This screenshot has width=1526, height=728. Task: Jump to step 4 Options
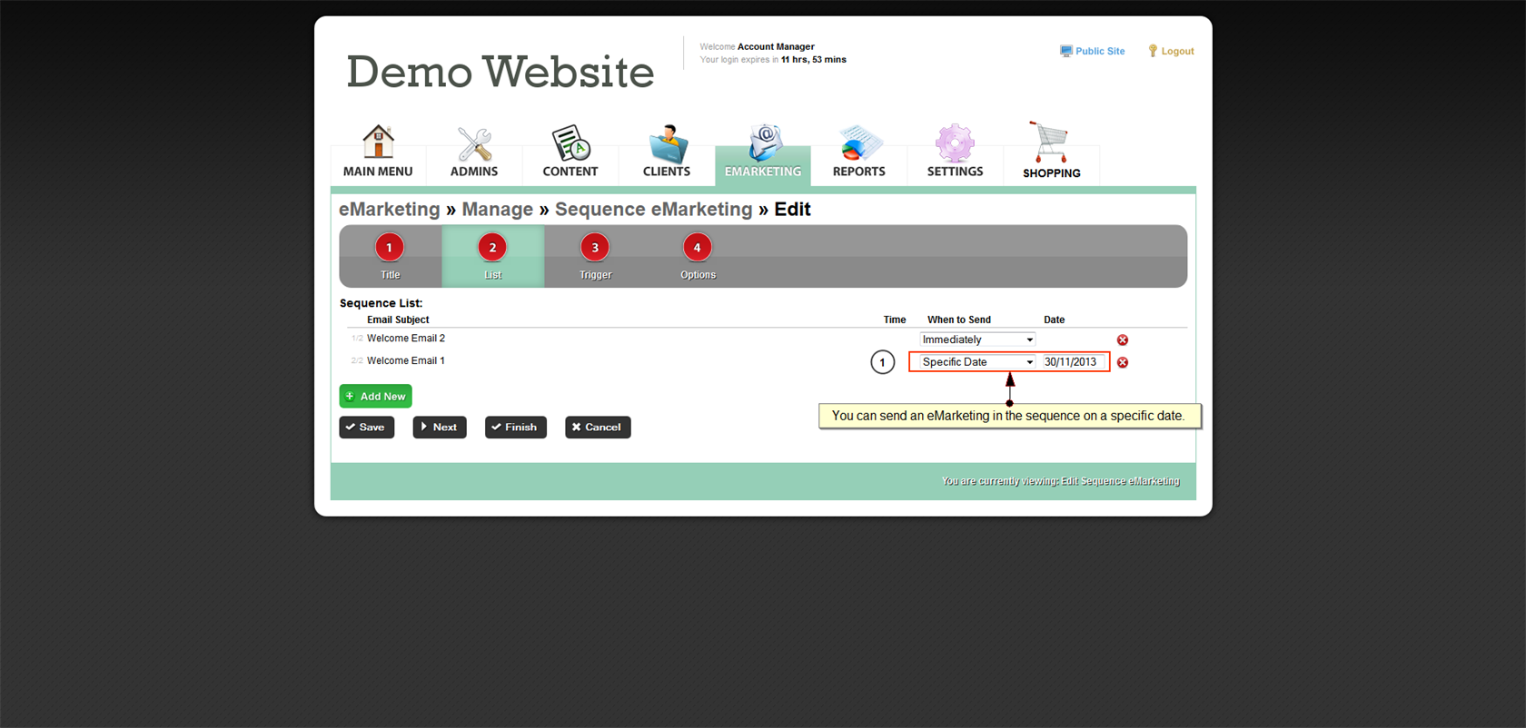point(697,248)
